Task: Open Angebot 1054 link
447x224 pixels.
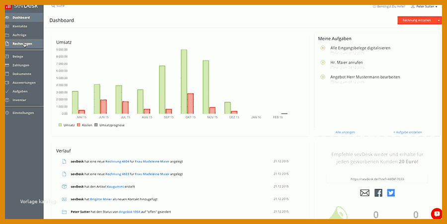Action: pos(130,212)
